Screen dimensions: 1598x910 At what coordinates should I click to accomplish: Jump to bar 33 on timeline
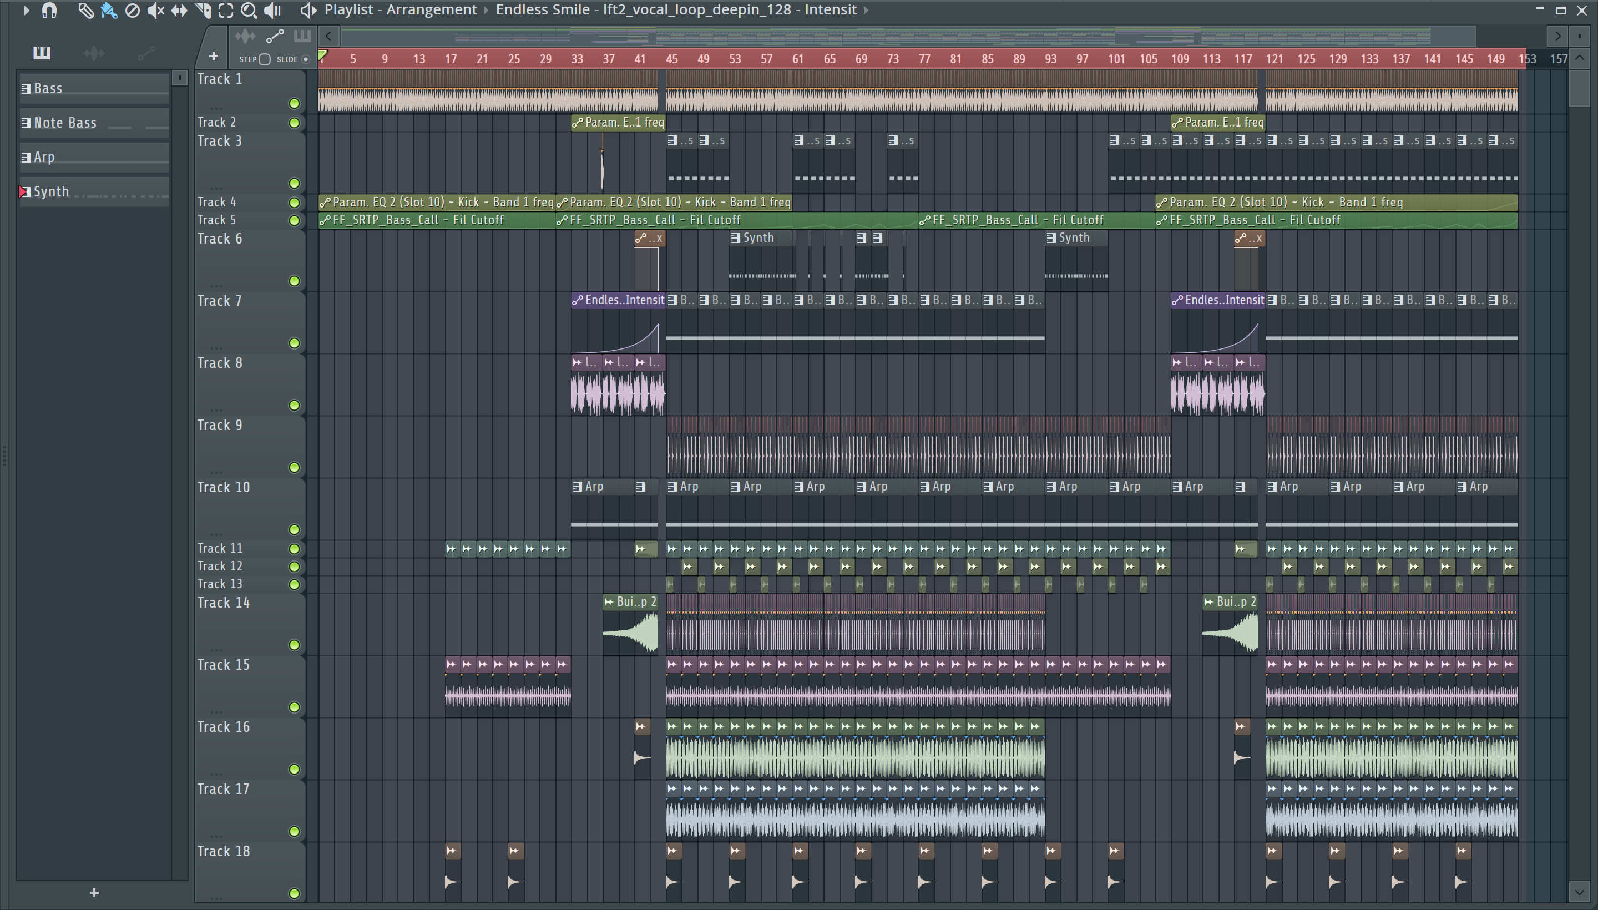577,59
